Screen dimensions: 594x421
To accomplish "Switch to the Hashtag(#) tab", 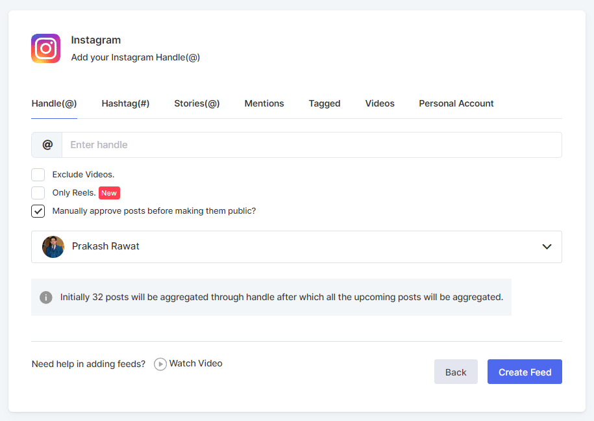I will 125,103.
